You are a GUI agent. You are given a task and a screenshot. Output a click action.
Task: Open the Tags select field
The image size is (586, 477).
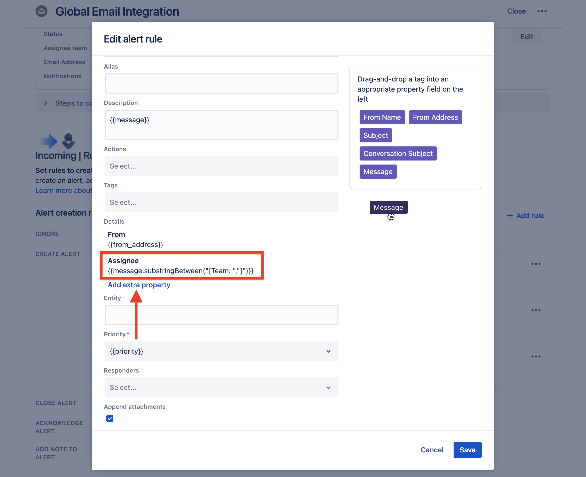[221, 202]
